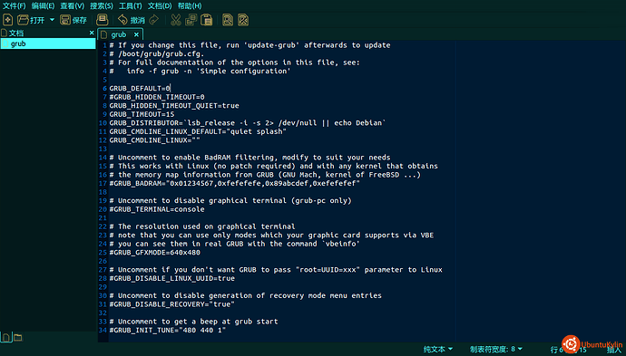Click the line GRUB_CMDLINE_LINUX=""
The height and width of the screenshot is (356, 626).
tap(155, 140)
